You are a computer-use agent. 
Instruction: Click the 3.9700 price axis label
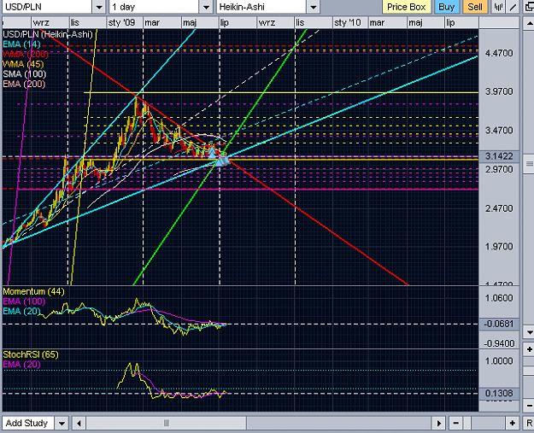[499, 91]
